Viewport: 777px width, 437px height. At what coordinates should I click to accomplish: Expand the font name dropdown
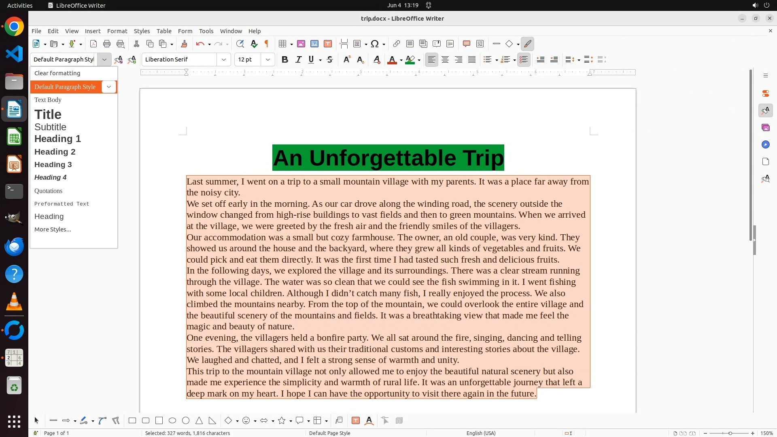224,59
